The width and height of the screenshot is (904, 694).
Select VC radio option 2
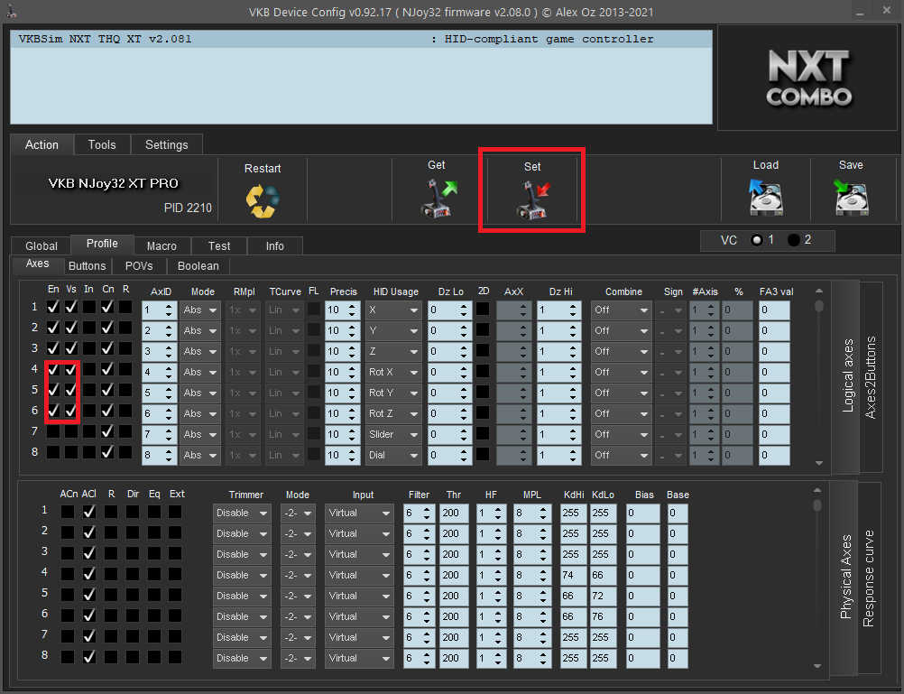pyautogui.click(x=794, y=240)
